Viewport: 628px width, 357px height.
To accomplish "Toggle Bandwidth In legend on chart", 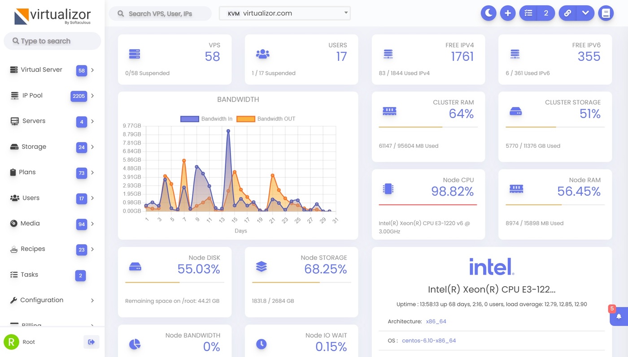I will point(206,119).
